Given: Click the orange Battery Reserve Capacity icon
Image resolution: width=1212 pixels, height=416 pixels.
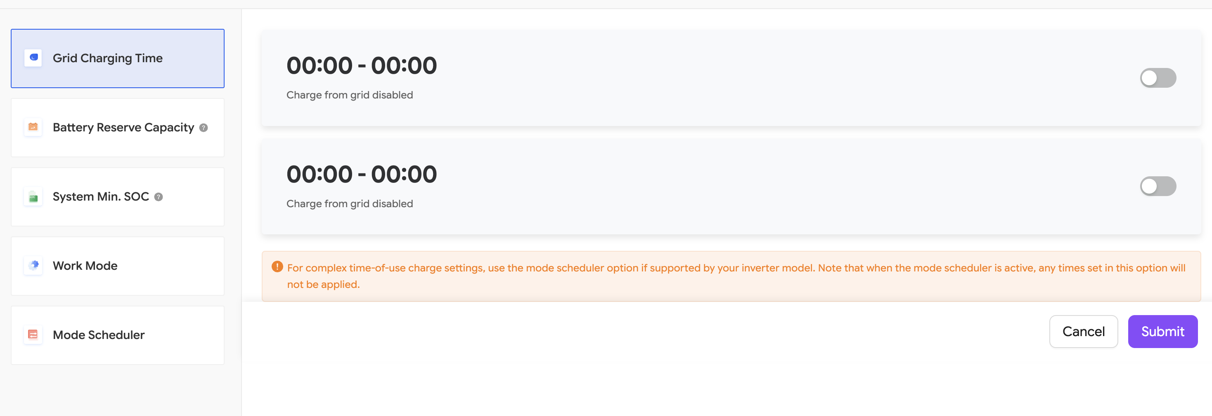Looking at the screenshot, I should click(x=33, y=127).
